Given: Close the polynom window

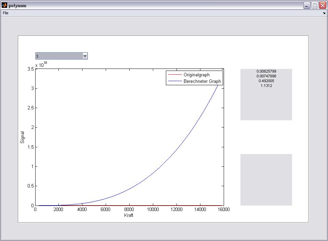Looking at the screenshot, I should pyautogui.click(x=322, y=5).
